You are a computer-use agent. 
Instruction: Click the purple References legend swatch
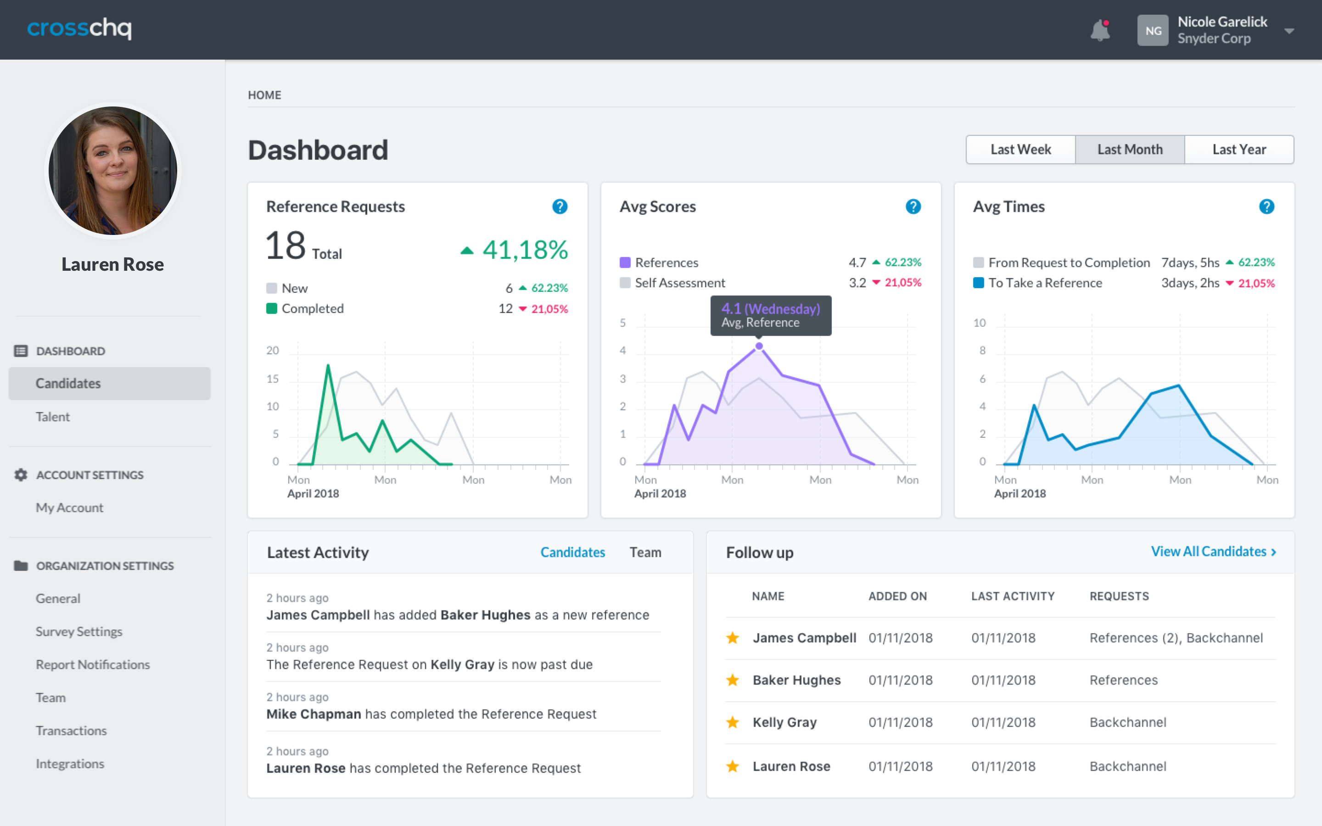point(625,263)
